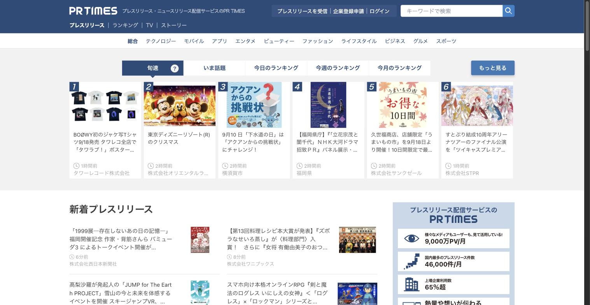Open プレスリリースを受信 link
590x305 pixels.
pyautogui.click(x=302, y=11)
